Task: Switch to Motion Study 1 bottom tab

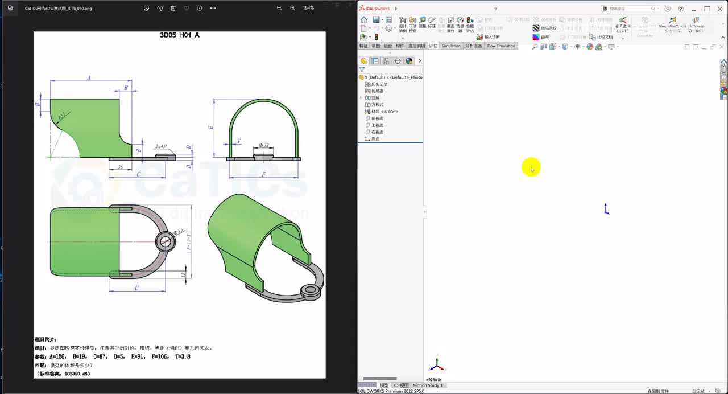Action: tap(428, 385)
